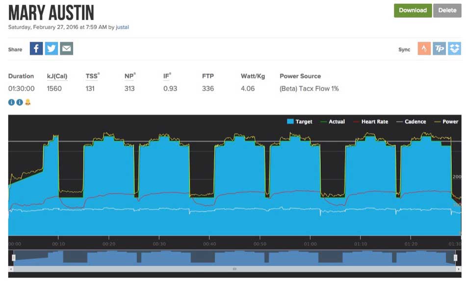Image resolution: width=466 pixels, height=281 pixels.
Task: Share the workout on Twitter
Action: point(52,48)
